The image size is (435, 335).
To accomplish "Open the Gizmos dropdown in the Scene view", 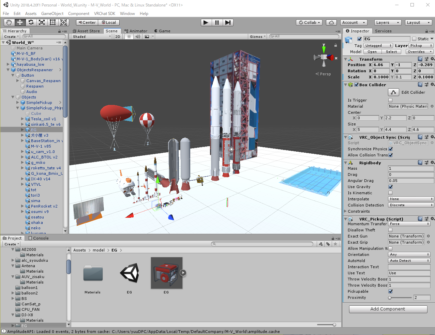I will tap(257, 36).
